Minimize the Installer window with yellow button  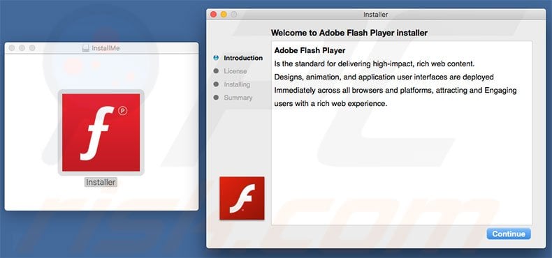224,15
